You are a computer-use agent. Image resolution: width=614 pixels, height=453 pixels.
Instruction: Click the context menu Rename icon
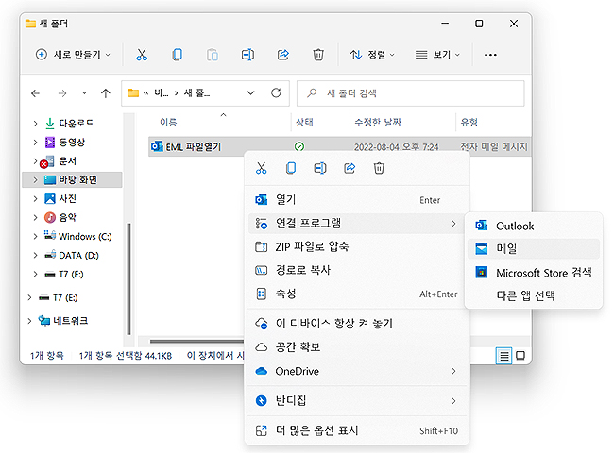(320, 168)
